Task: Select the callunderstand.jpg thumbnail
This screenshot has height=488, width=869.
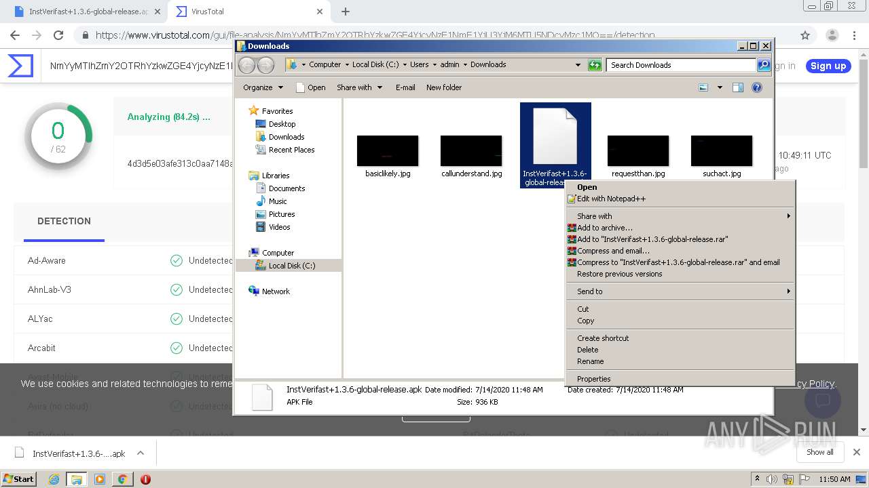Action: (471, 151)
